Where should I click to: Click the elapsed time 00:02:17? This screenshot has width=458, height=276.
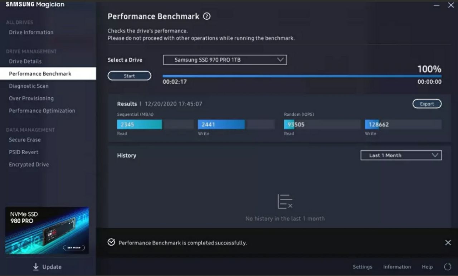(x=175, y=82)
